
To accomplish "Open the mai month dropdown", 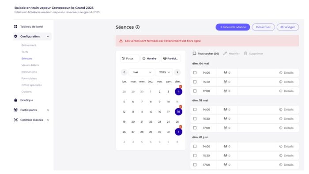I will pyautogui.click(x=142, y=72).
